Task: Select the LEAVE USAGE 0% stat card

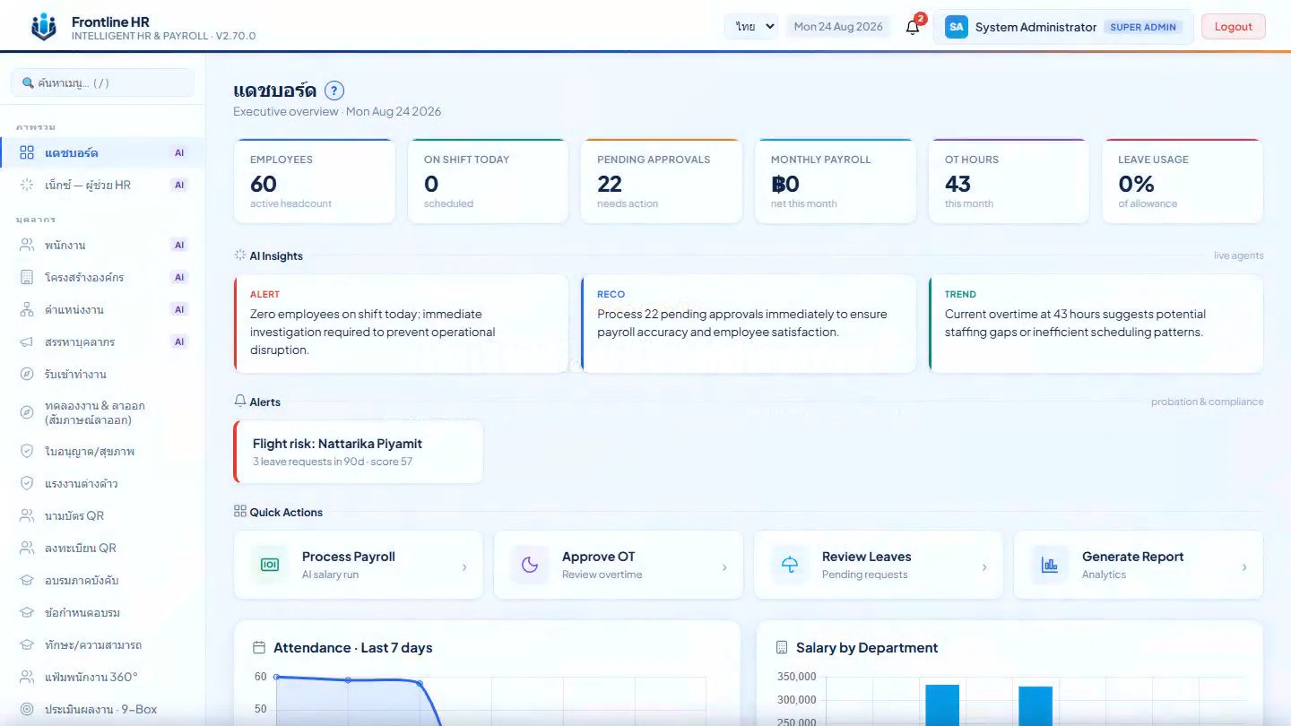Action: click(x=1183, y=181)
